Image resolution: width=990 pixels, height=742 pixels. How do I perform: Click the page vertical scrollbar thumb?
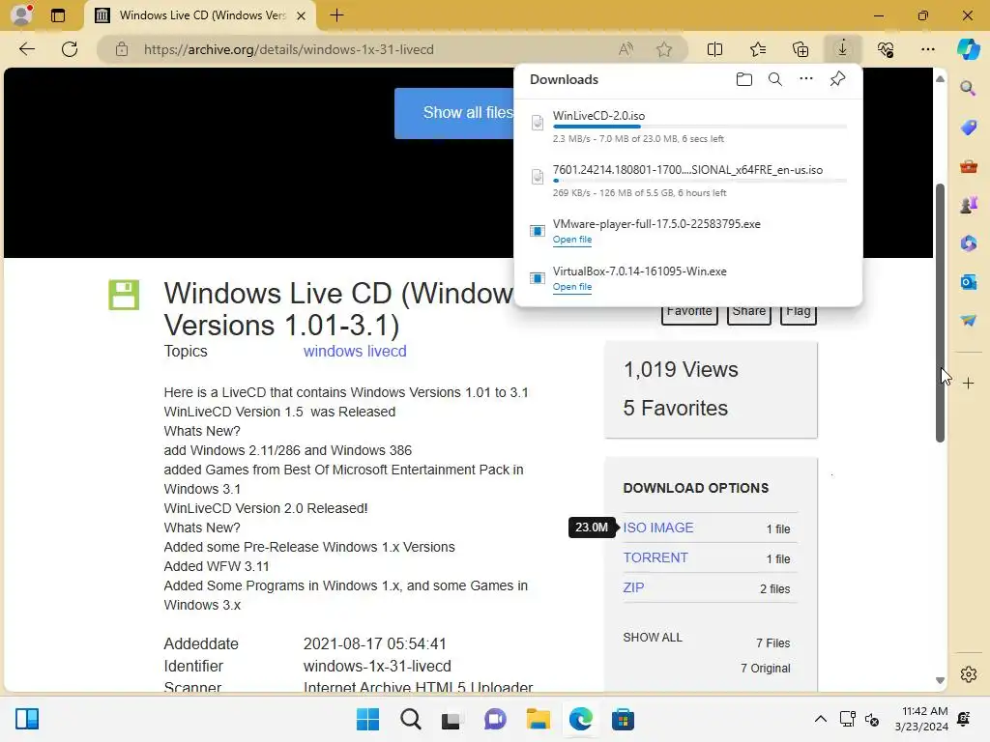tap(940, 314)
